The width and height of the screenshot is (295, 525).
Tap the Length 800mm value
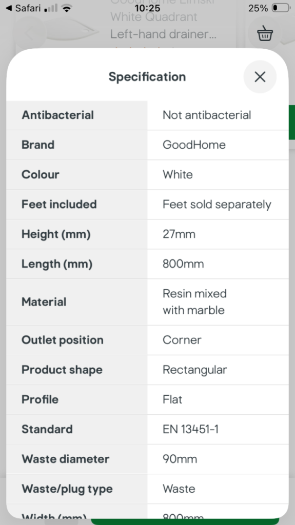pyautogui.click(x=183, y=264)
